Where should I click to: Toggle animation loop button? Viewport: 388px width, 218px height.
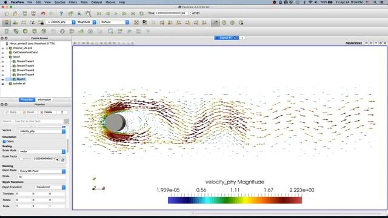click(x=141, y=13)
